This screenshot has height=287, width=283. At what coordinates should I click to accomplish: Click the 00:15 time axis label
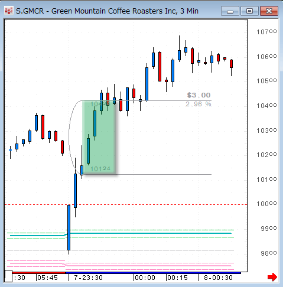(178, 278)
